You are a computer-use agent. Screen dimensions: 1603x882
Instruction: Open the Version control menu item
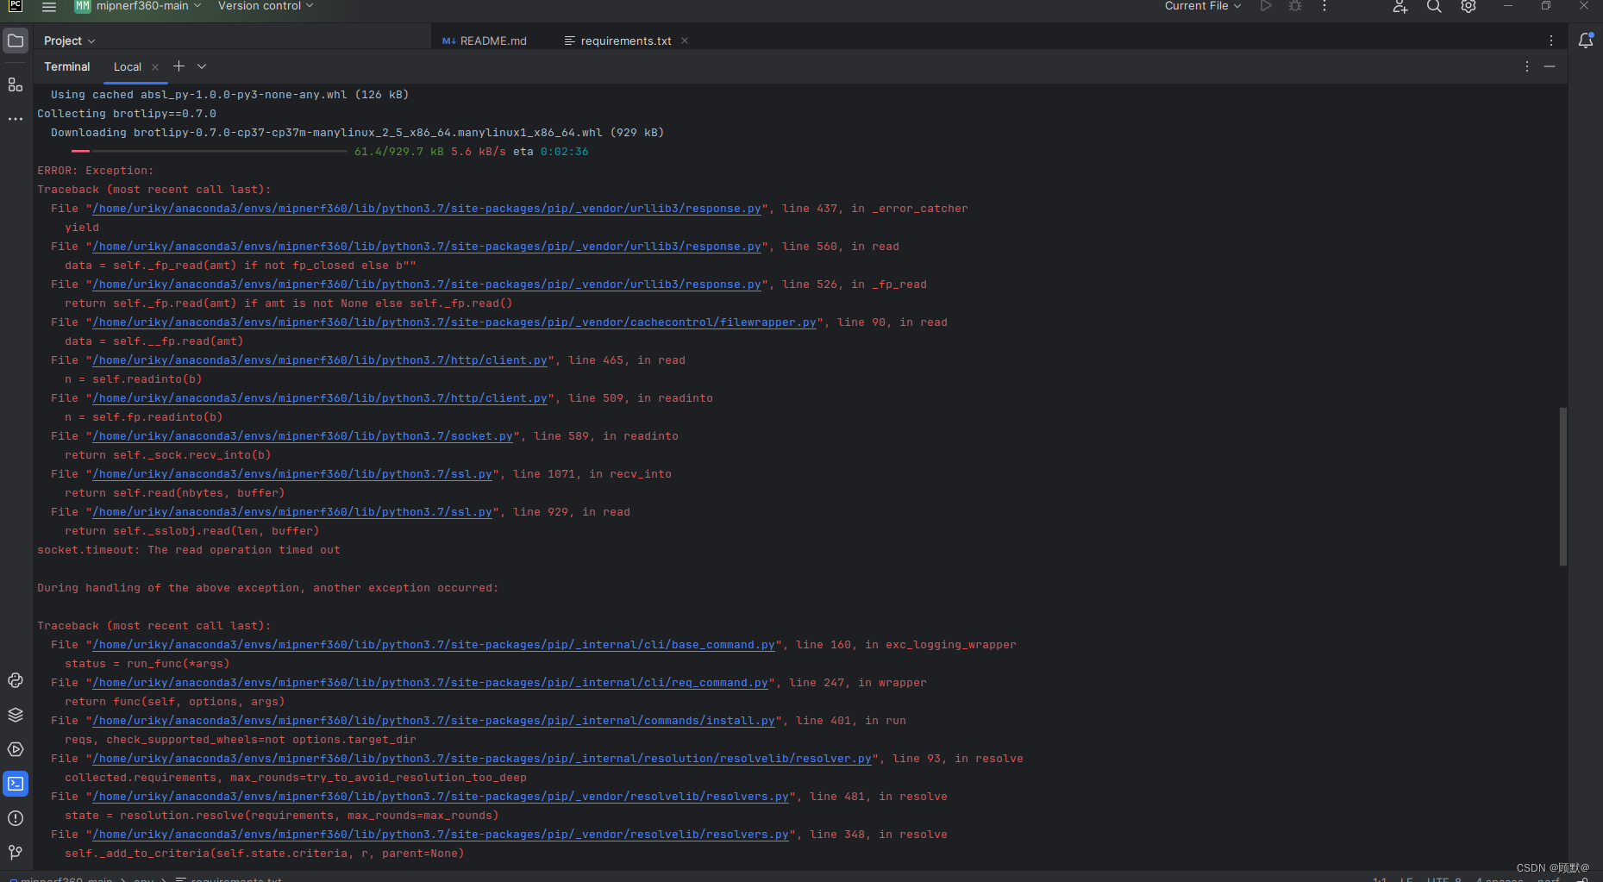click(x=260, y=6)
